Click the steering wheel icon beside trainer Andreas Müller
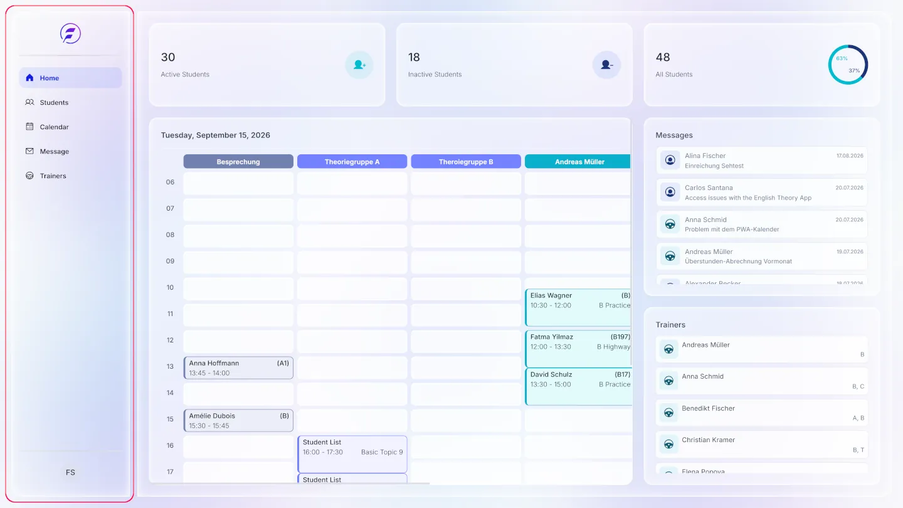 coord(669,349)
